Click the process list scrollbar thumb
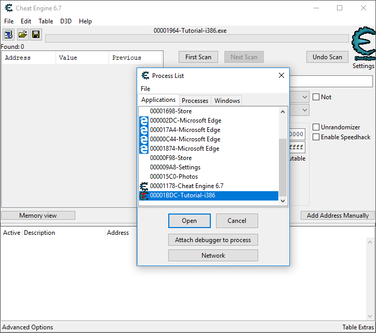376x333 pixels. pos(283,167)
